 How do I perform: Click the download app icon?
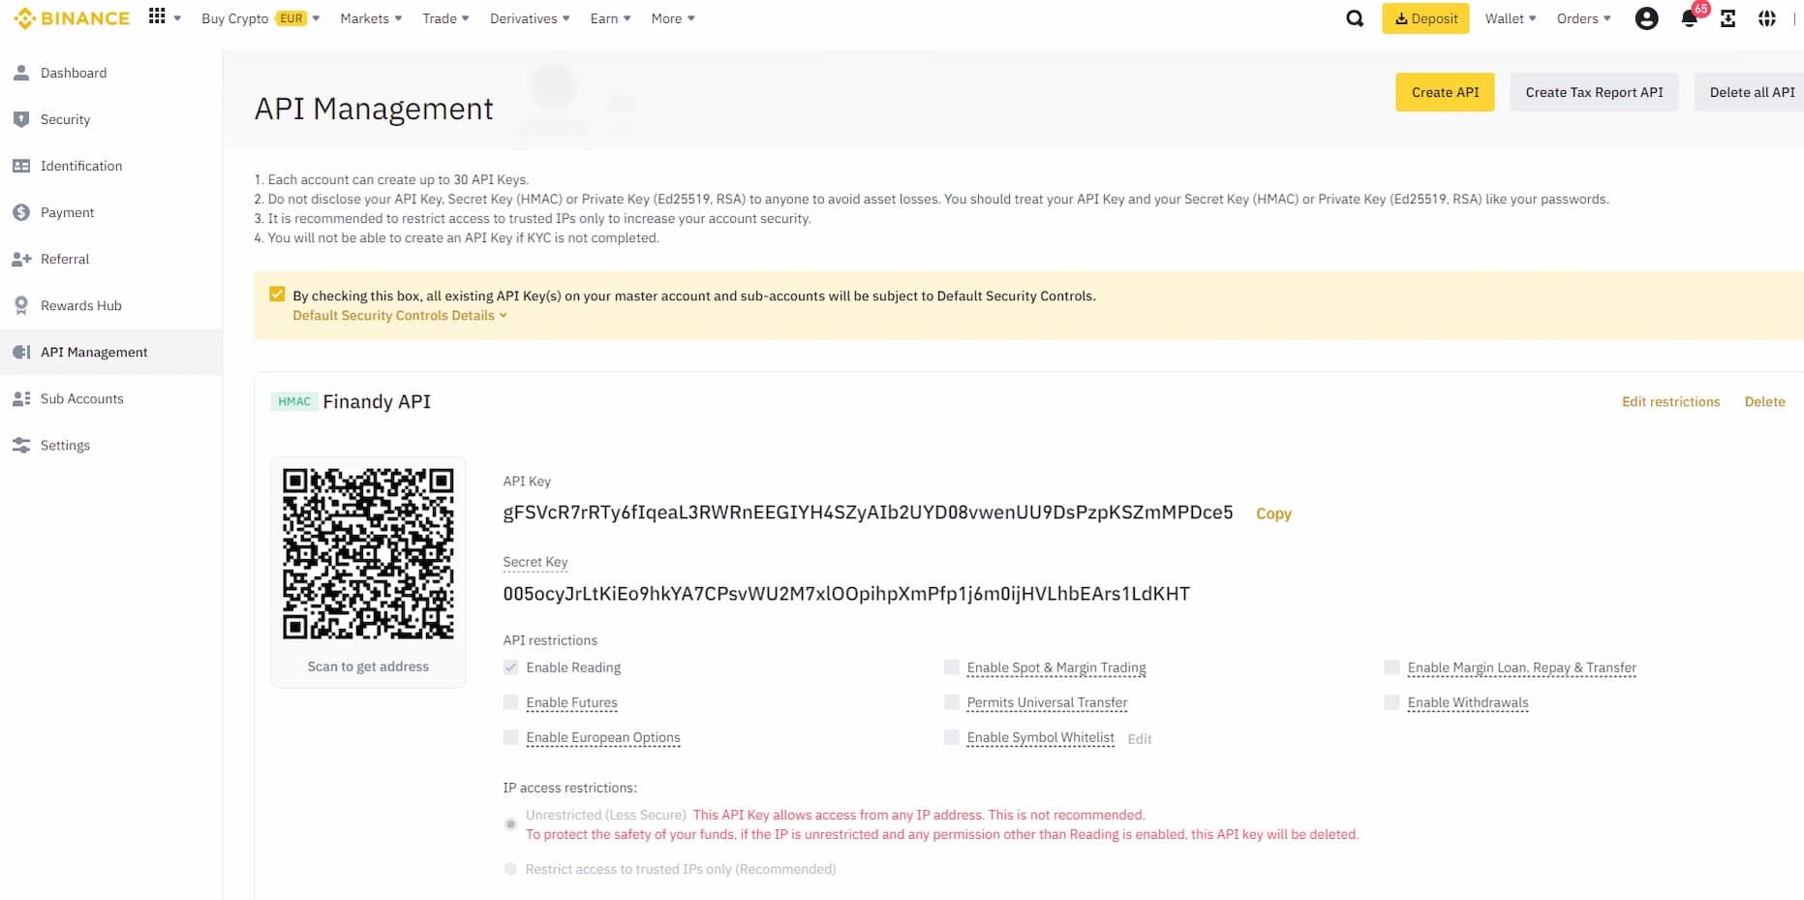point(1728,18)
